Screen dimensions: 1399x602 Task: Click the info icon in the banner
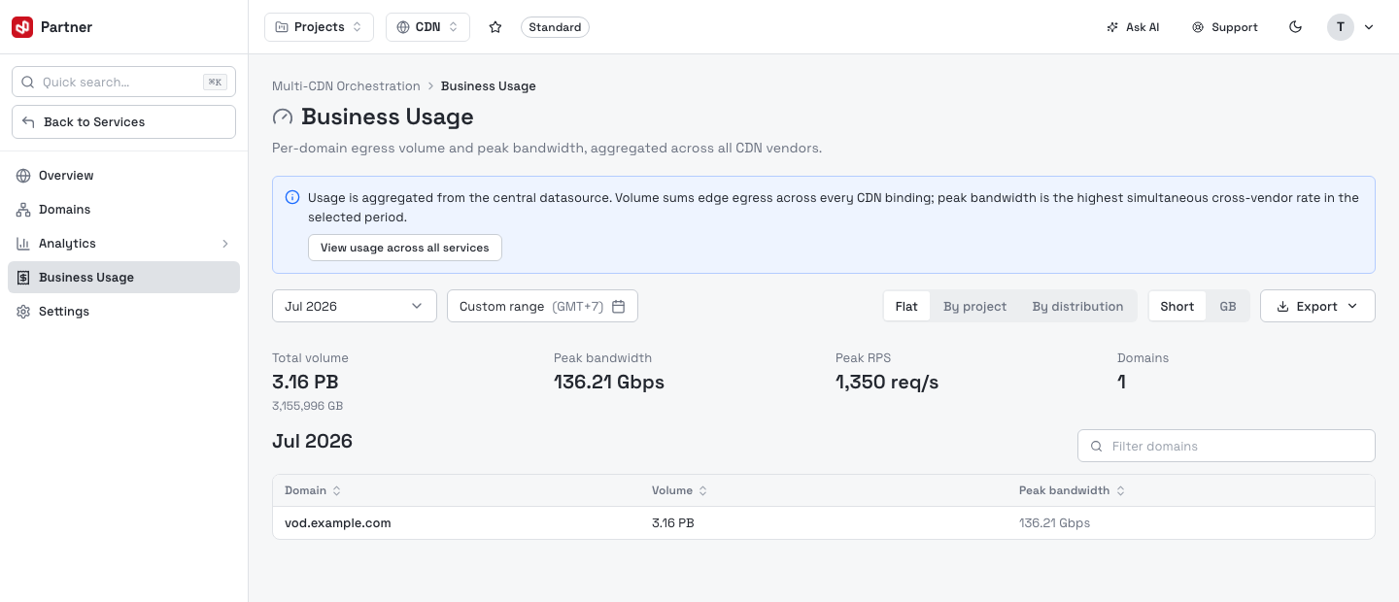[292, 197]
